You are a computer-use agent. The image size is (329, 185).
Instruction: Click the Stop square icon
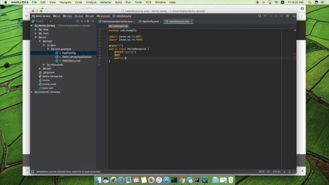[281, 16]
